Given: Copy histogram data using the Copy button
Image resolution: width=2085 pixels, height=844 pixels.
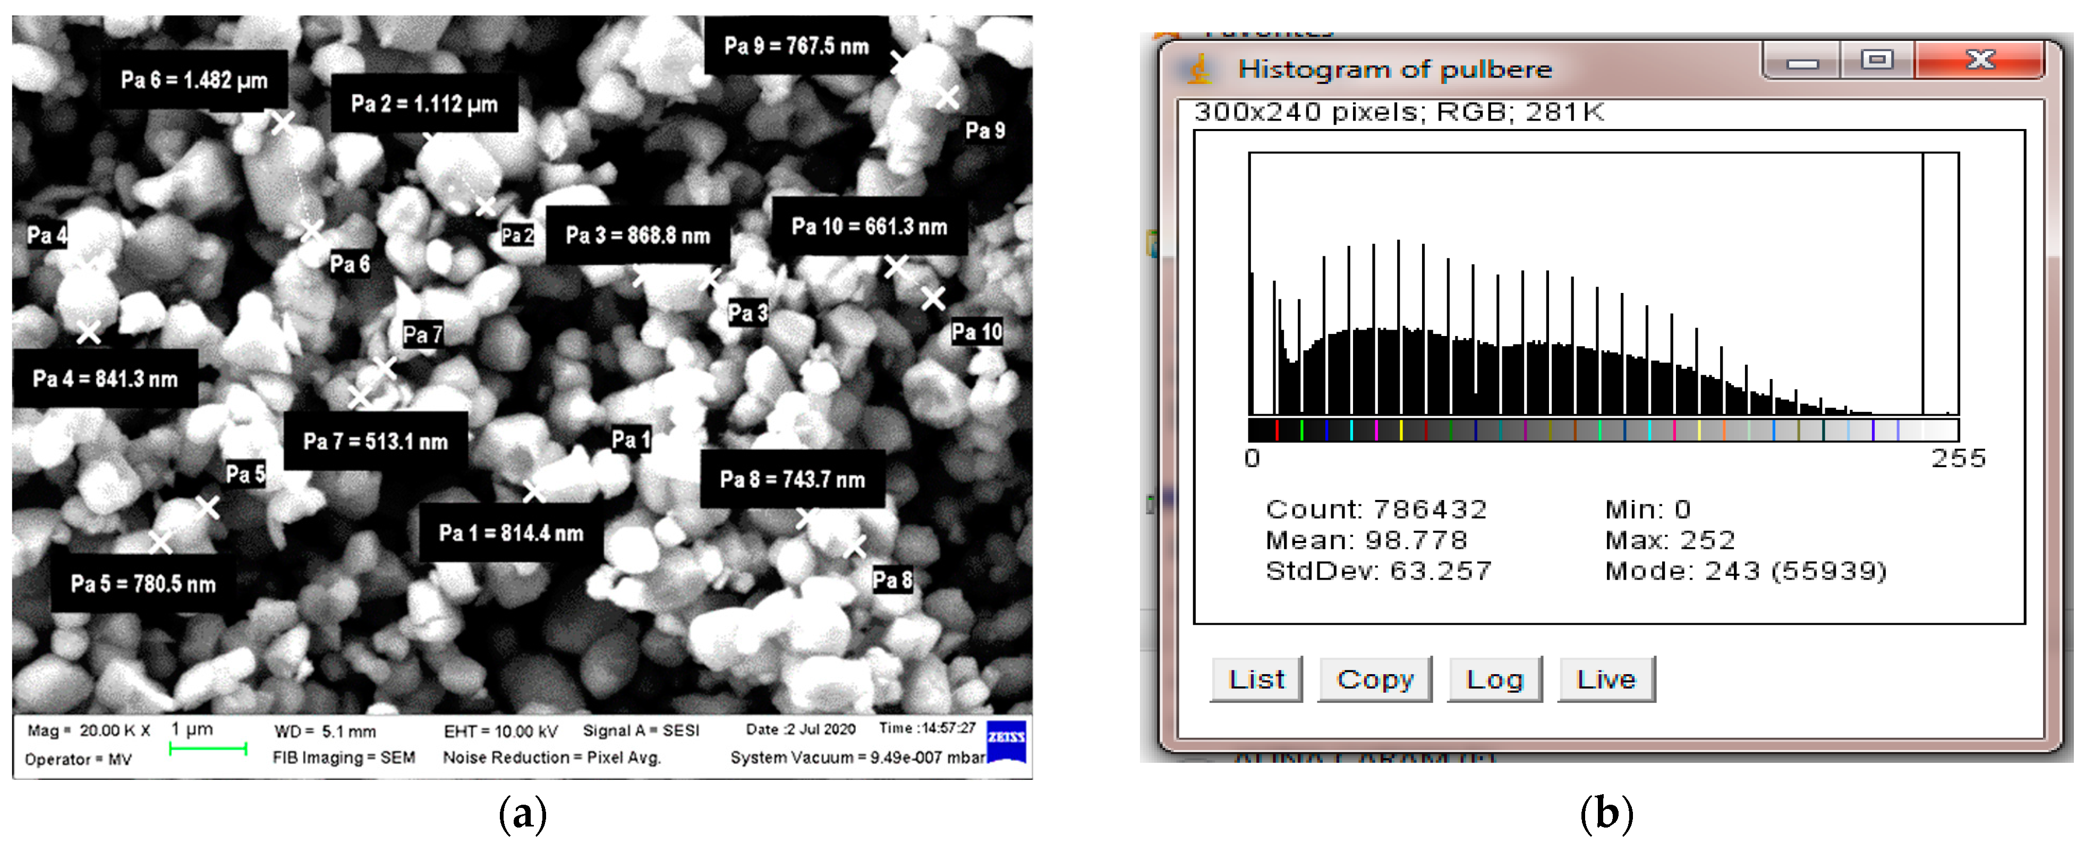Looking at the screenshot, I should [1374, 680].
